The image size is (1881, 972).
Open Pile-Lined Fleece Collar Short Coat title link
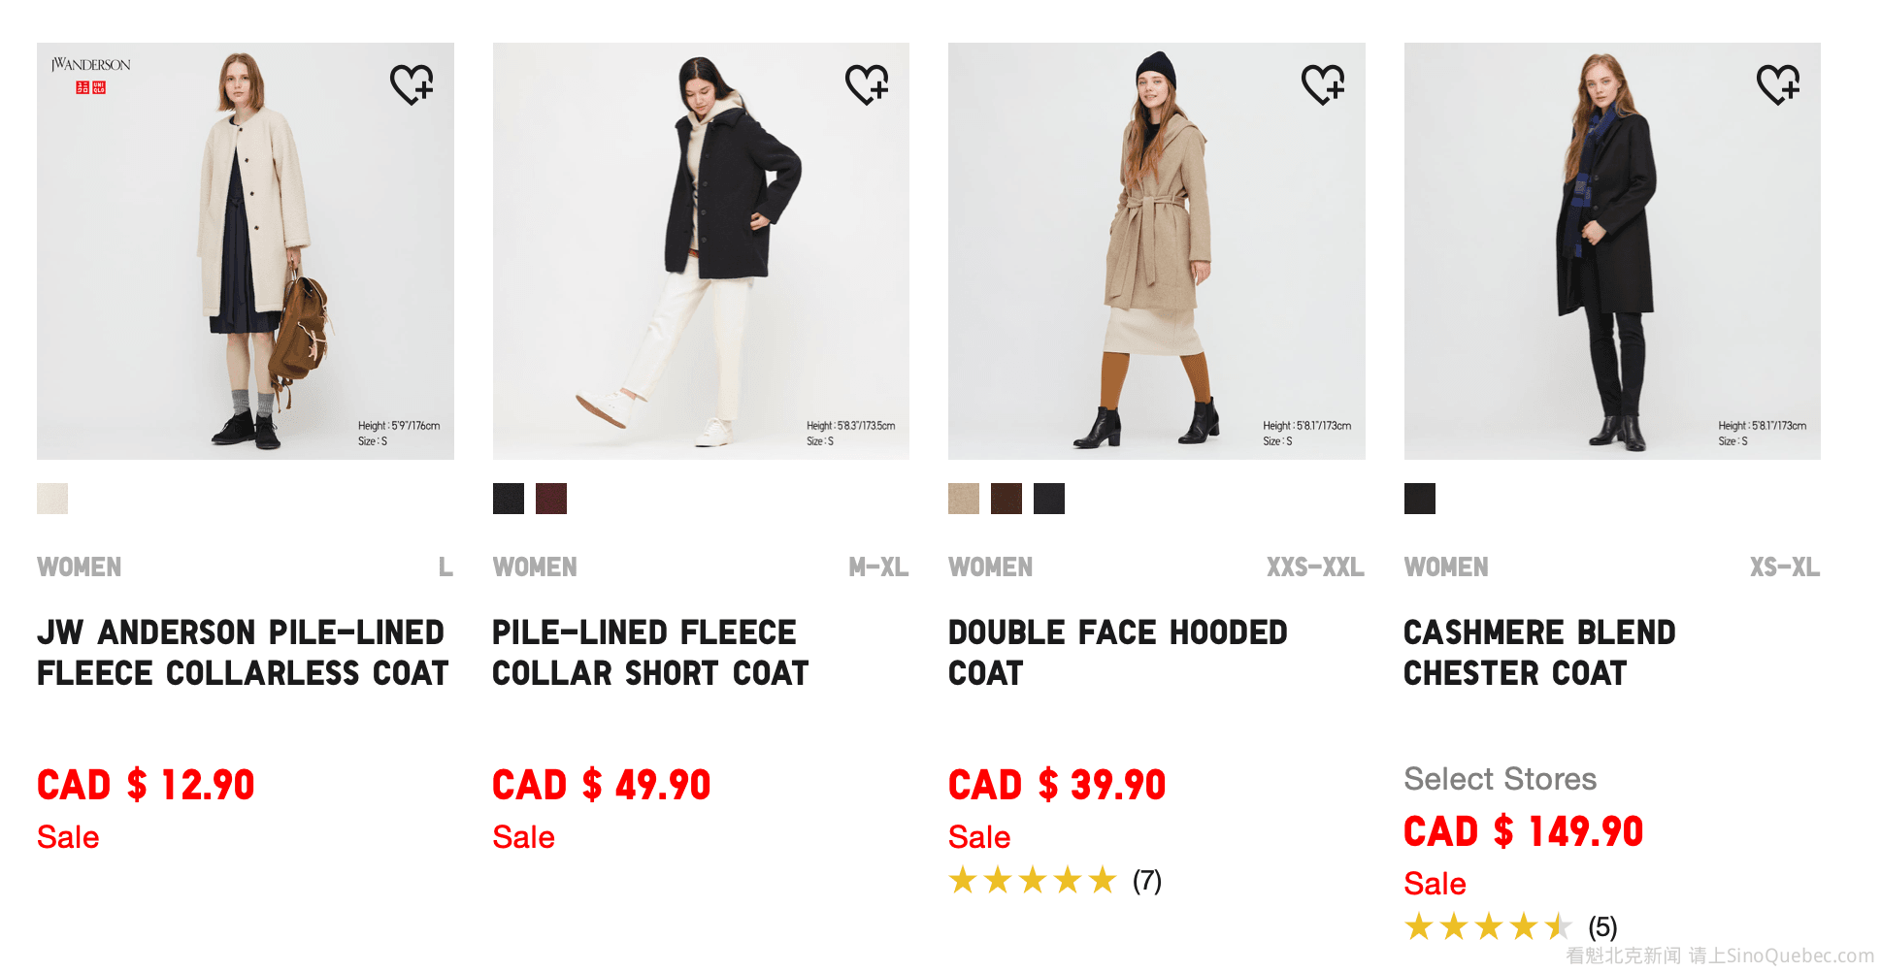tap(650, 653)
